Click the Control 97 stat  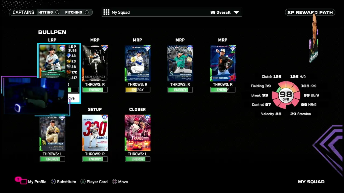(261, 105)
